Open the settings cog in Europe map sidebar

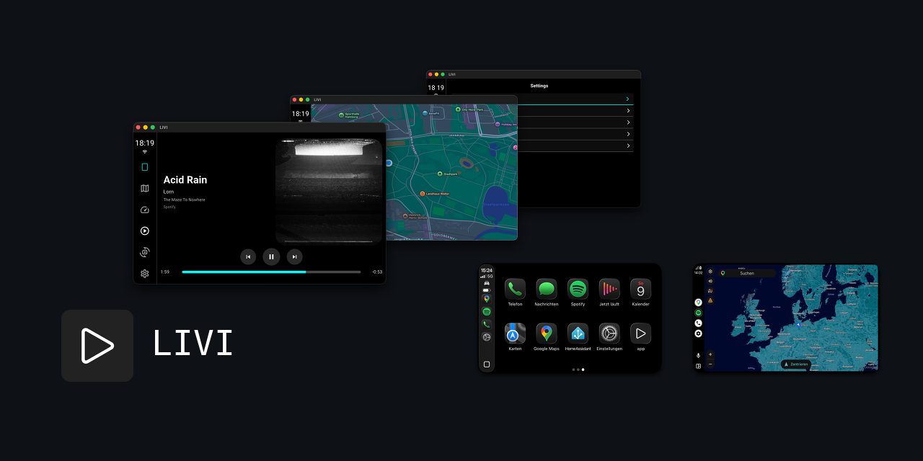[x=698, y=334]
